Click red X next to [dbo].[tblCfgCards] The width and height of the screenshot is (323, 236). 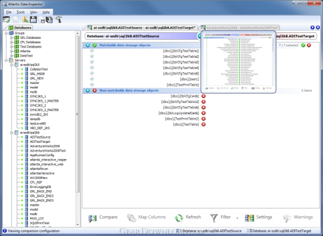[x=204, y=96]
